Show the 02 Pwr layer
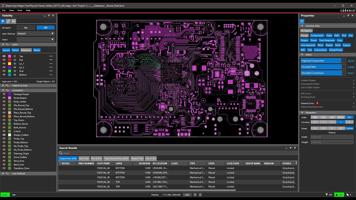Viewport: 356px width, 200px height. pyautogui.click(x=4, y=60)
